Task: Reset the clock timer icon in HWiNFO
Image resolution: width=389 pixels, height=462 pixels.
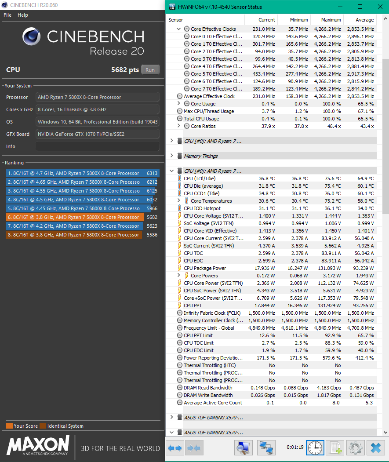Action: coord(315,448)
